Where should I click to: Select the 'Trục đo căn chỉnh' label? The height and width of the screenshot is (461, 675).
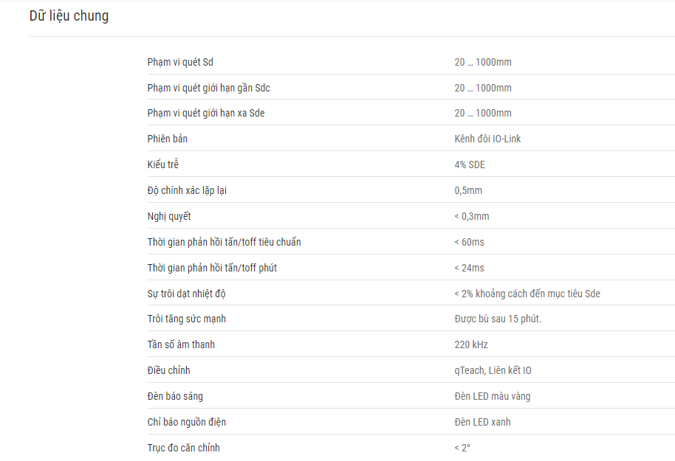pos(183,448)
